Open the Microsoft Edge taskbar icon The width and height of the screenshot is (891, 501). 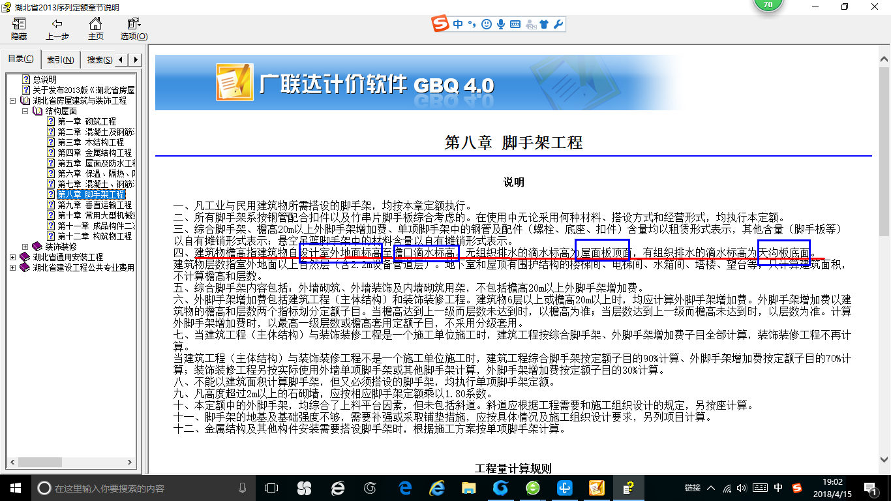(405, 488)
